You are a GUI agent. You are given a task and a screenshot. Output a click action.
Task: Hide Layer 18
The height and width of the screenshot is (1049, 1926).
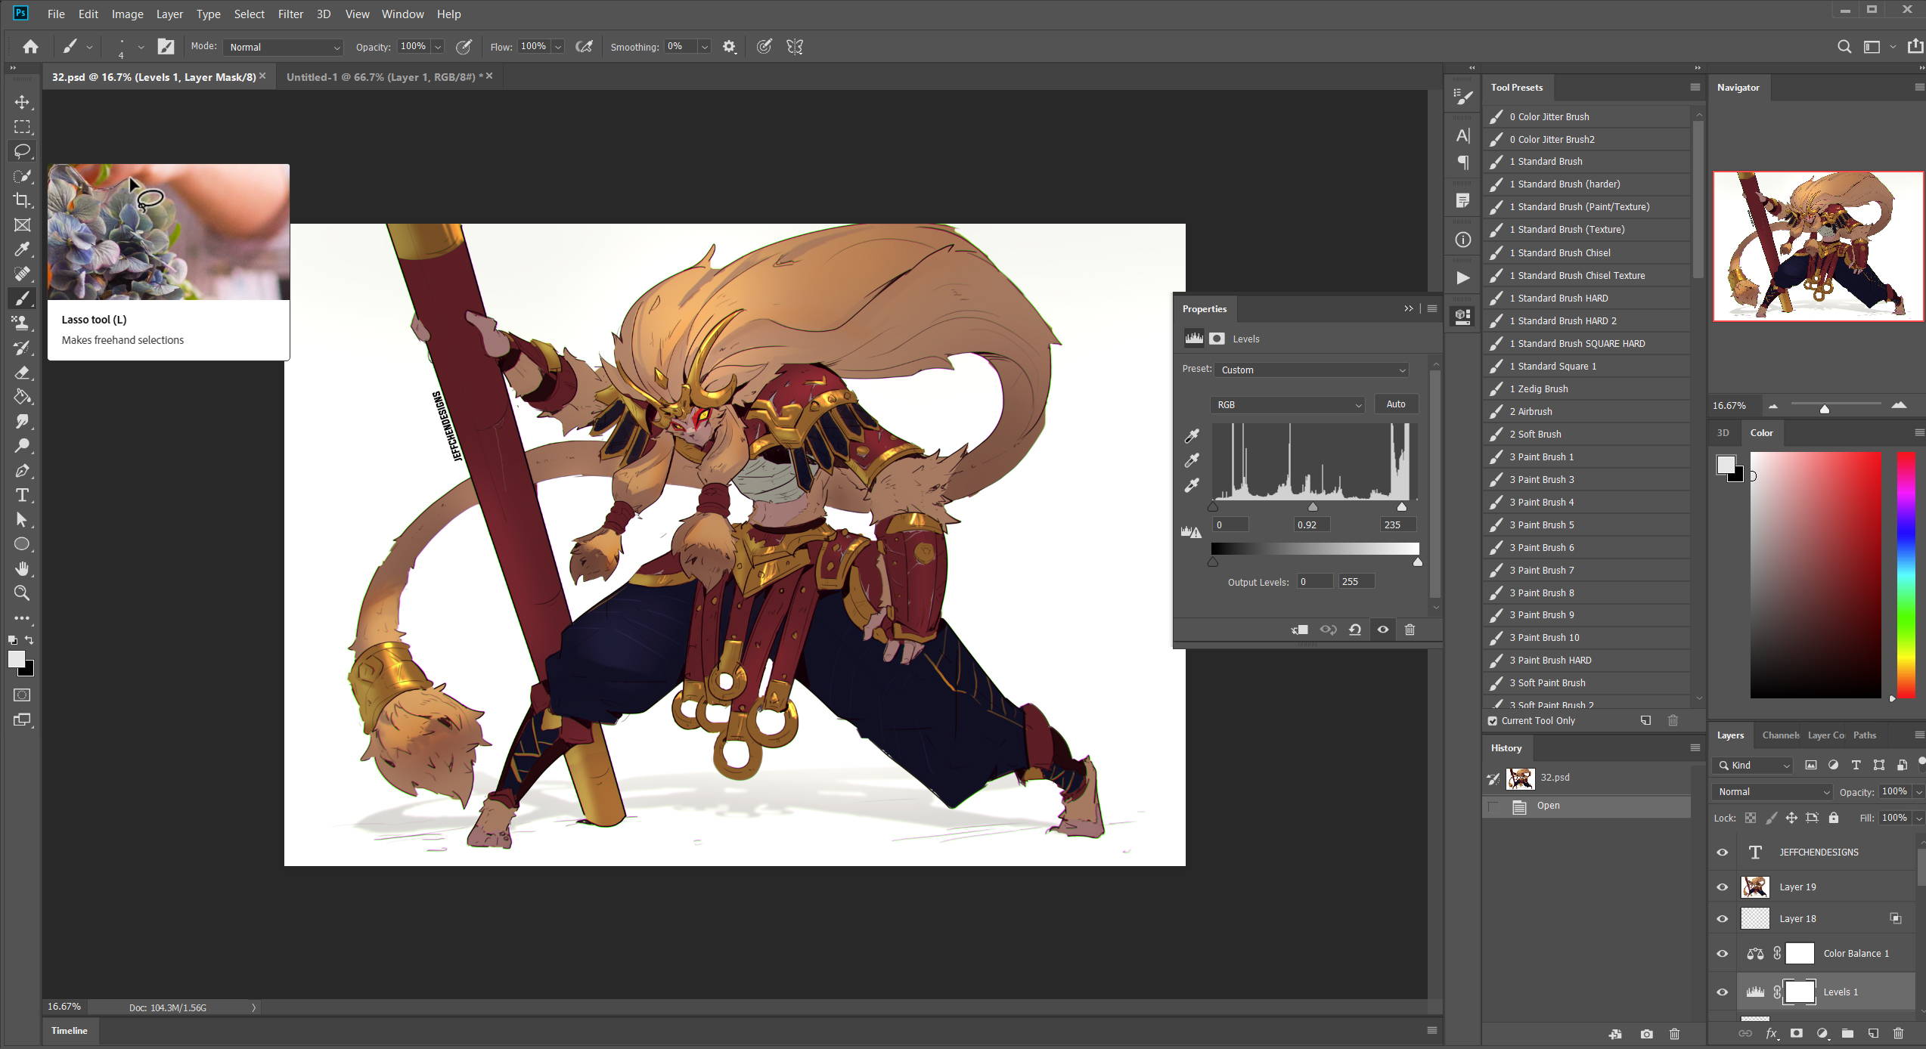[1723, 919]
